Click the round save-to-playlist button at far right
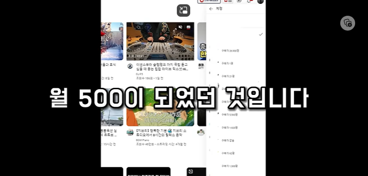 [347, 23]
